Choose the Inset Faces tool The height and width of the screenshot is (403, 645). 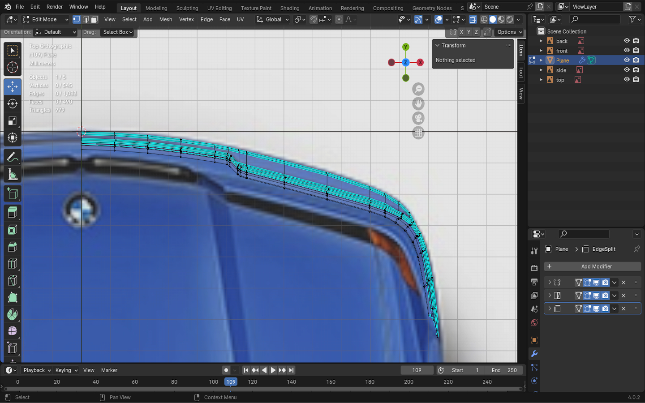[13, 230]
